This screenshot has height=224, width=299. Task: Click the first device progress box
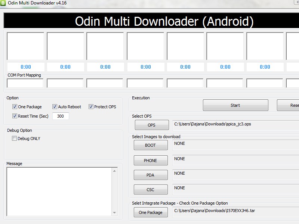tap(25, 46)
